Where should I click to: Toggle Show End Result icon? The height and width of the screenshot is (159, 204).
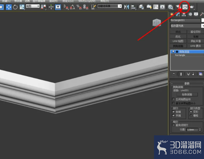pos(181,74)
